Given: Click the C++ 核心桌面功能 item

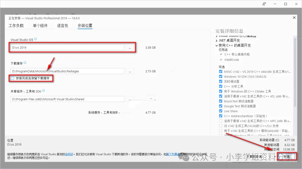Looking at the screenshot, I should point(237,54).
